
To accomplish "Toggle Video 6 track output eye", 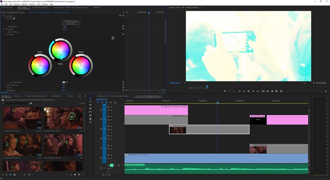I will 111,126.
